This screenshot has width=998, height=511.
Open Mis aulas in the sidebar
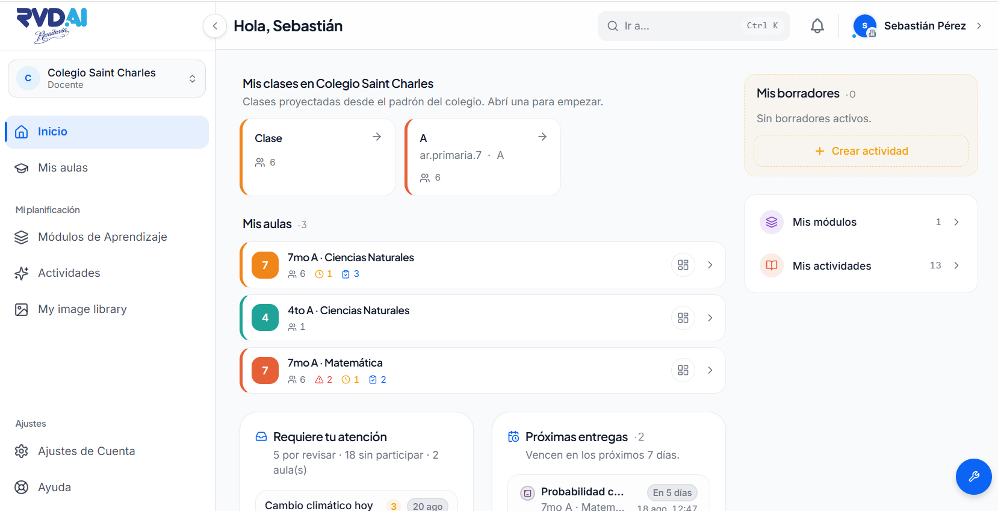point(107,168)
